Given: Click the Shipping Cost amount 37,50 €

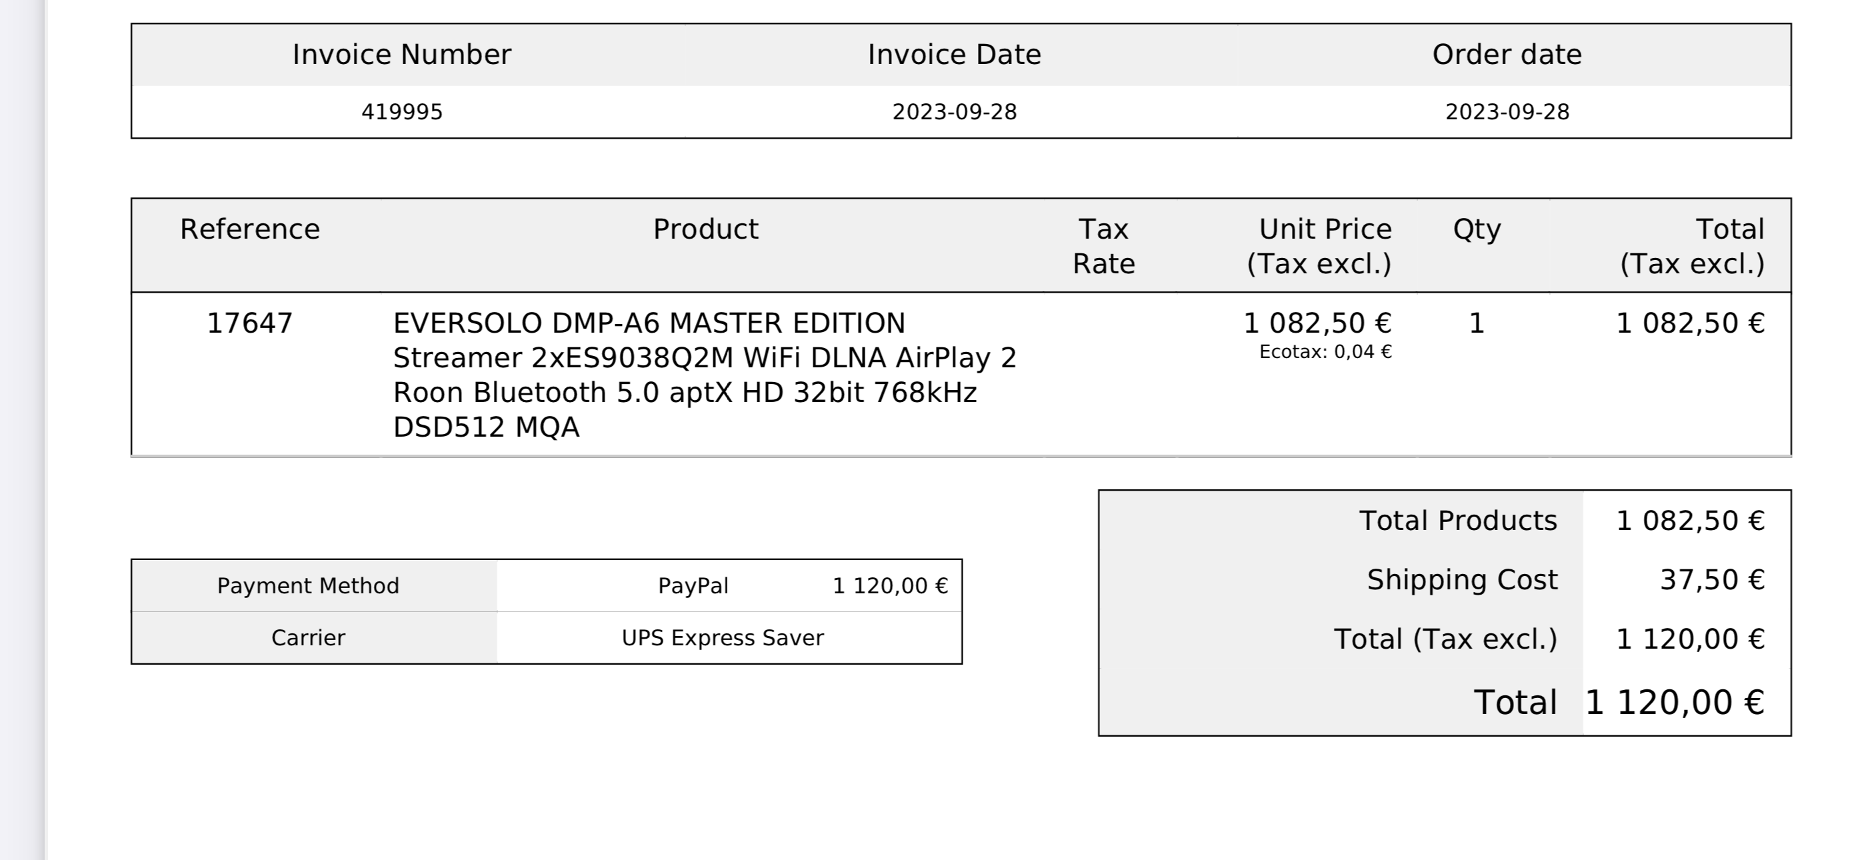Looking at the screenshot, I should coord(1711,580).
